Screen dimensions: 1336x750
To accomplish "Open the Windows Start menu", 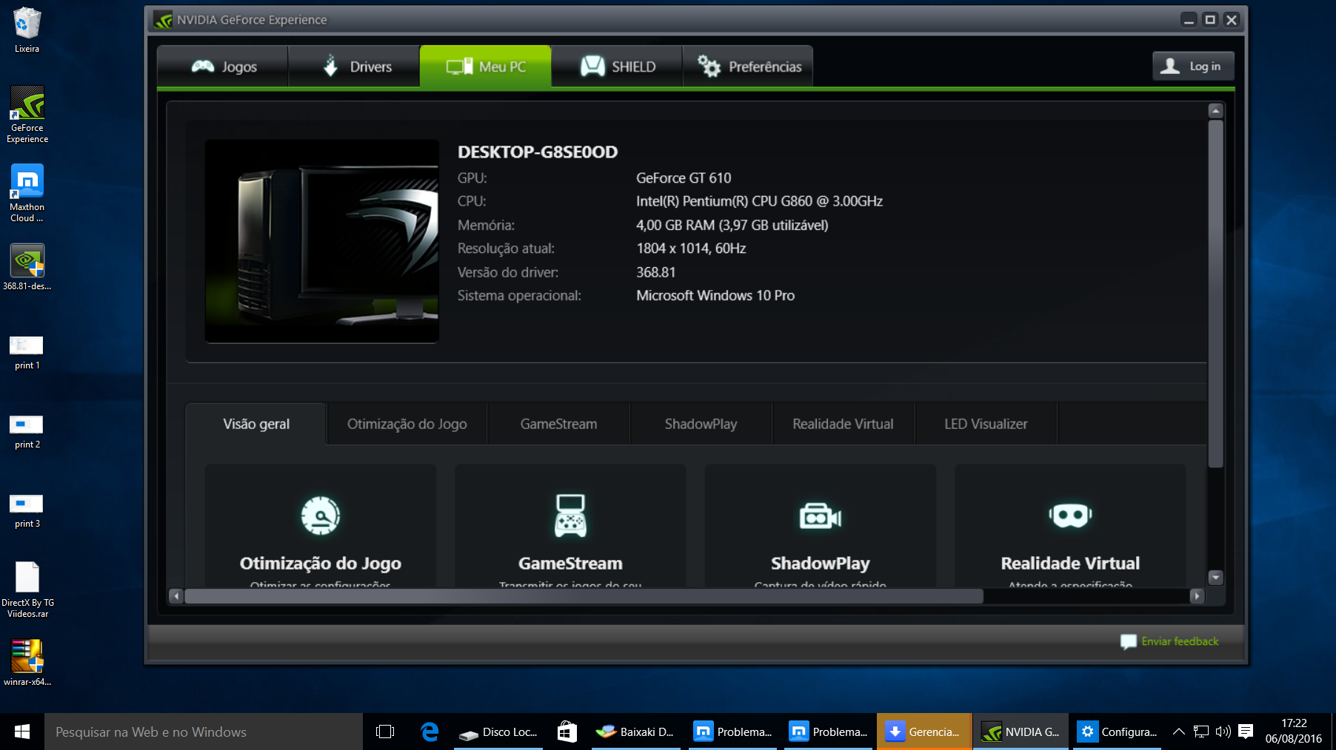I will (22, 732).
